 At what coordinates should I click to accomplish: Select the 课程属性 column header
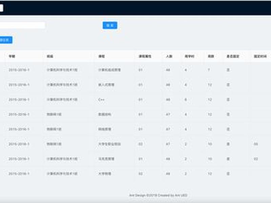[x=145, y=56]
